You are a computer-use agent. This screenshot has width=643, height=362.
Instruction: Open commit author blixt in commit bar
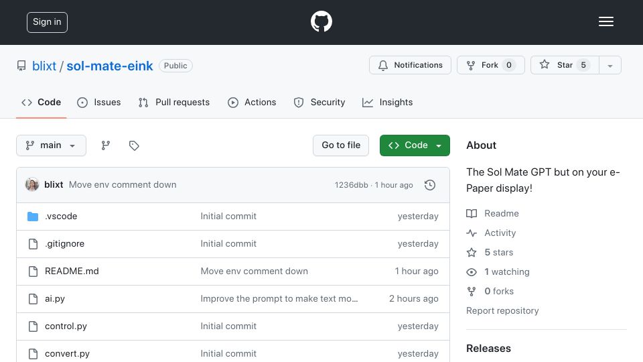(54, 185)
